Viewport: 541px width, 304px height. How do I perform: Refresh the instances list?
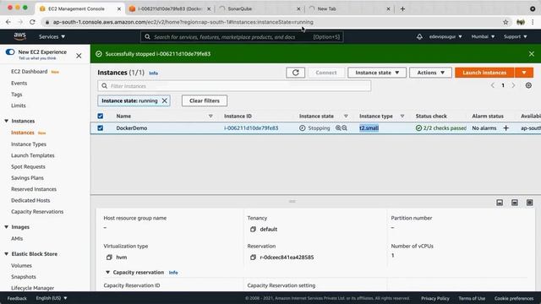click(x=295, y=73)
